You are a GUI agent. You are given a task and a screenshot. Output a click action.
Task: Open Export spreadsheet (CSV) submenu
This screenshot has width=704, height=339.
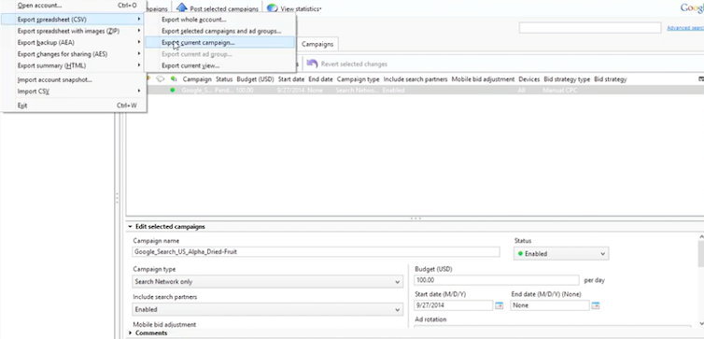(x=74, y=20)
